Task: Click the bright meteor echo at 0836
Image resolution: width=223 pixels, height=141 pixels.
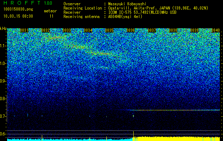Action: point(133,116)
